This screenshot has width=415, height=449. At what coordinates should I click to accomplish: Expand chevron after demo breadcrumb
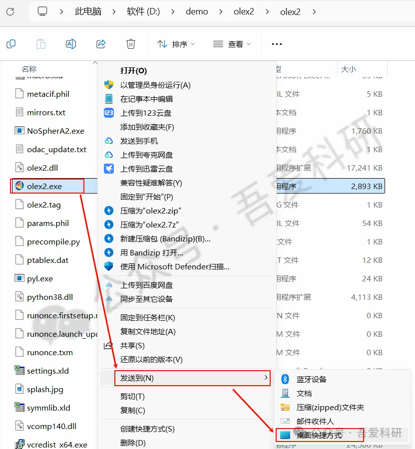tap(221, 12)
